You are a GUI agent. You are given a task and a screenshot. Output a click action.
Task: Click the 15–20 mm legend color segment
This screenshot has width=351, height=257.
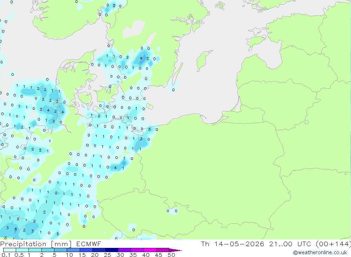[86, 250]
